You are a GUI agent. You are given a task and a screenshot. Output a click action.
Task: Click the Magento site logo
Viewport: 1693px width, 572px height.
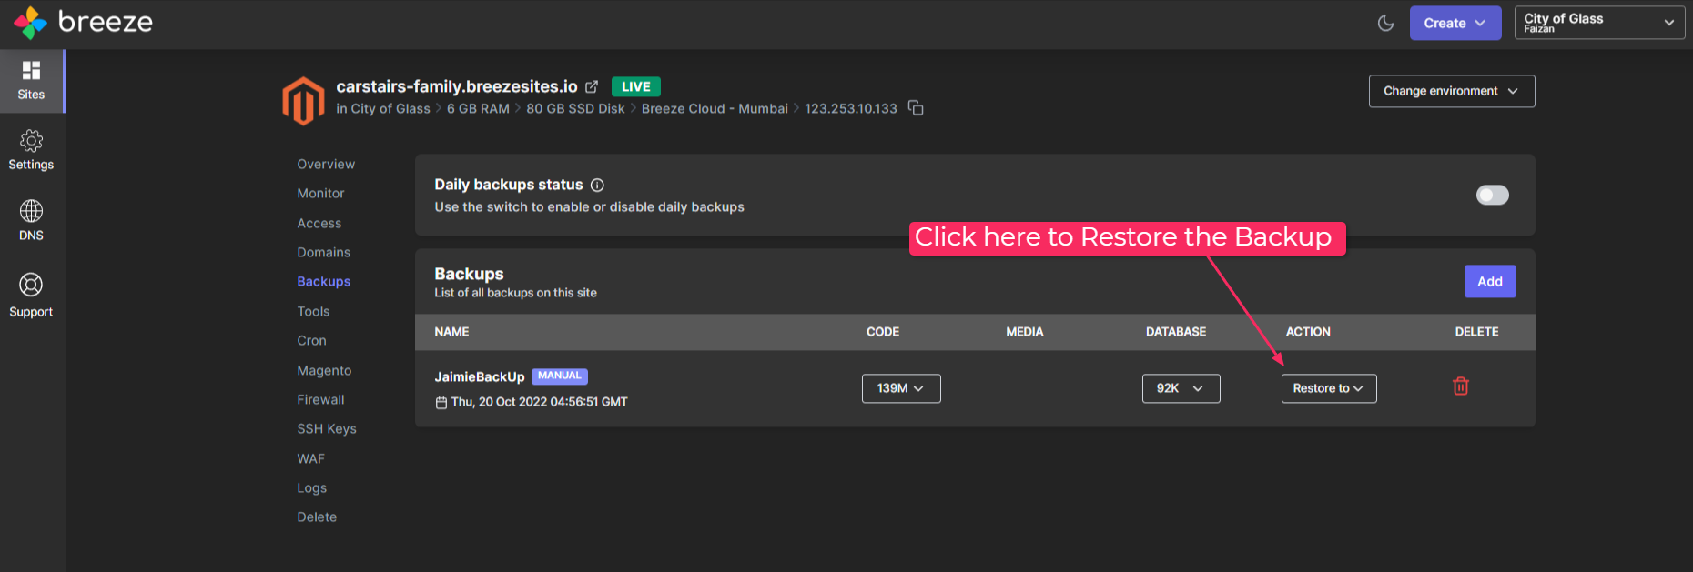click(x=303, y=100)
